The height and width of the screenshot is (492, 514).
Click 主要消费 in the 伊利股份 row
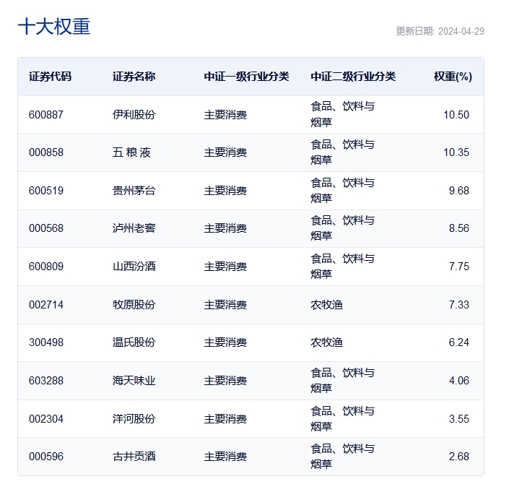click(225, 114)
